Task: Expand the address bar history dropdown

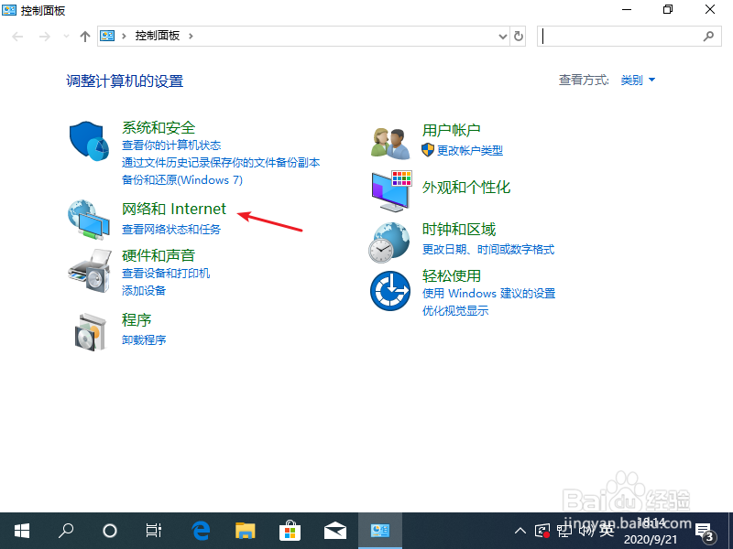Action: coord(502,36)
